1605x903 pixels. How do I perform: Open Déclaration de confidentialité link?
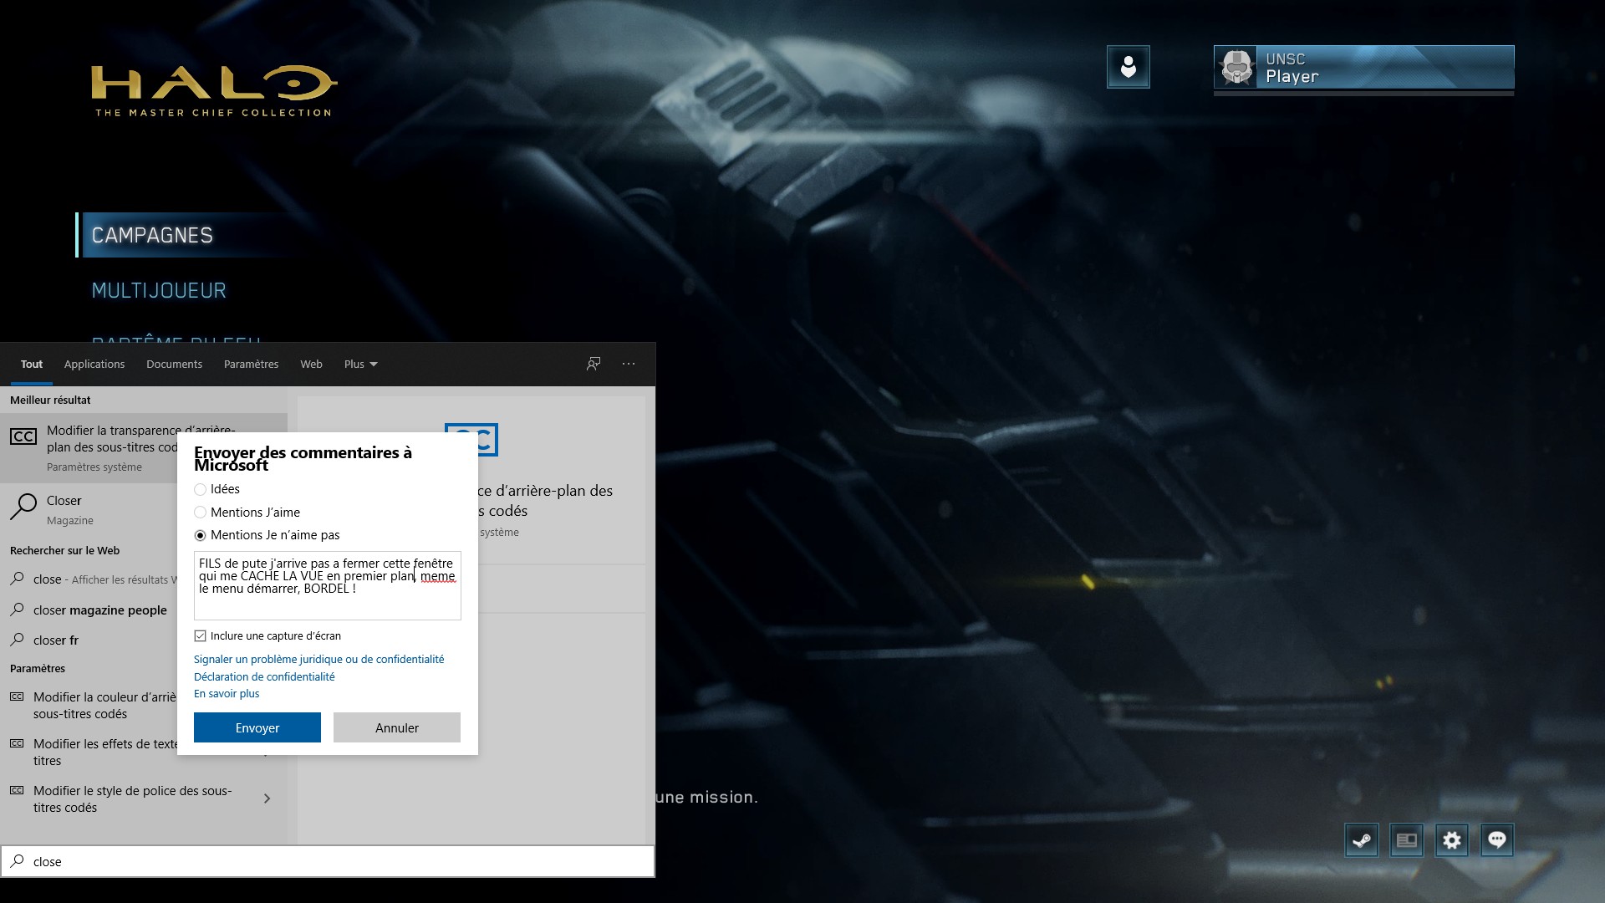pyautogui.click(x=264, y=676)
